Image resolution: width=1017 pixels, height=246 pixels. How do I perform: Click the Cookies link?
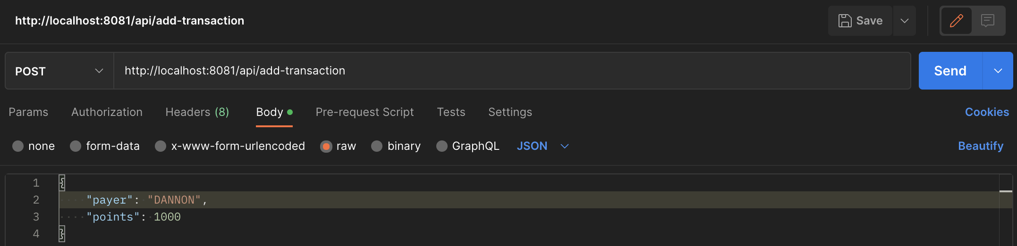[x=987, y=112]
